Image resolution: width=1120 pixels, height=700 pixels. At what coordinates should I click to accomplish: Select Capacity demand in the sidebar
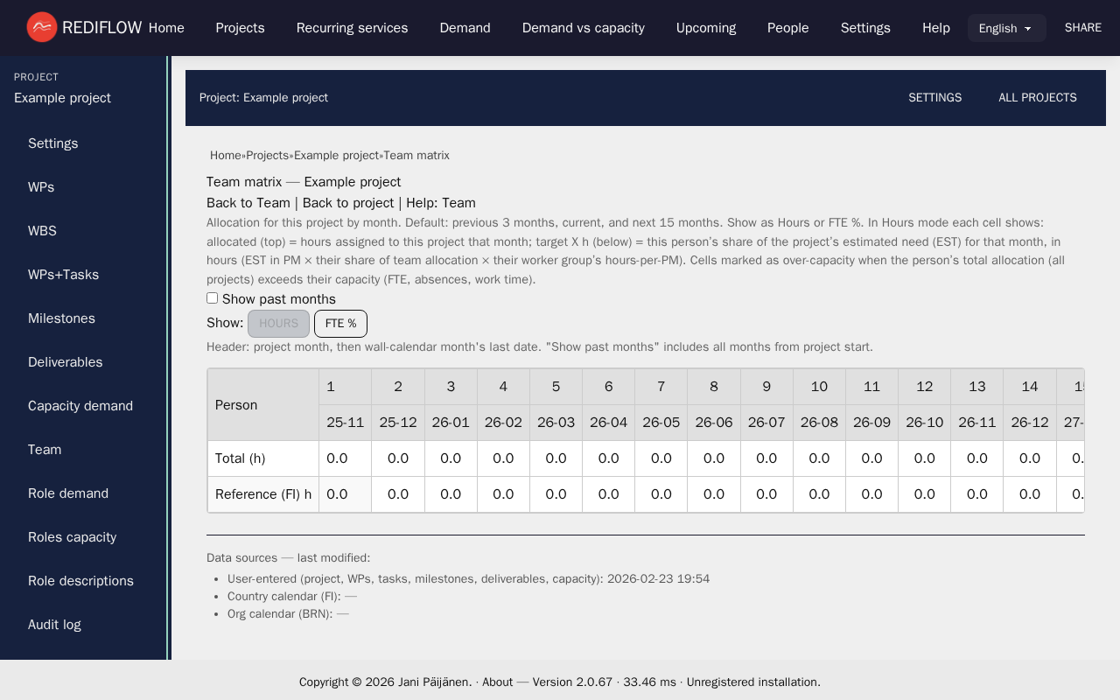[x=80, y=406]
